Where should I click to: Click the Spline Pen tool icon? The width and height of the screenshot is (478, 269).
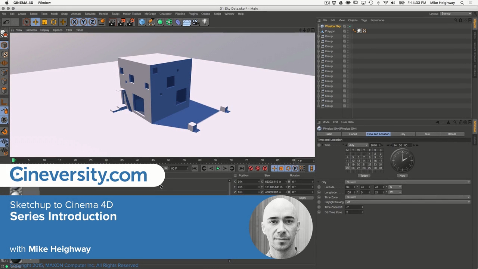[x=151, y=22]
